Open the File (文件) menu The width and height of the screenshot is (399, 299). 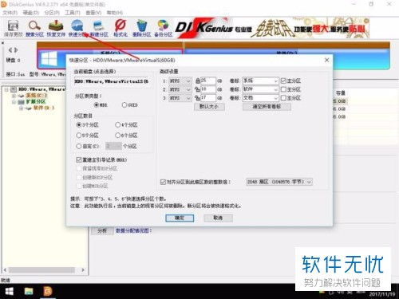click(x=10, y=13)
